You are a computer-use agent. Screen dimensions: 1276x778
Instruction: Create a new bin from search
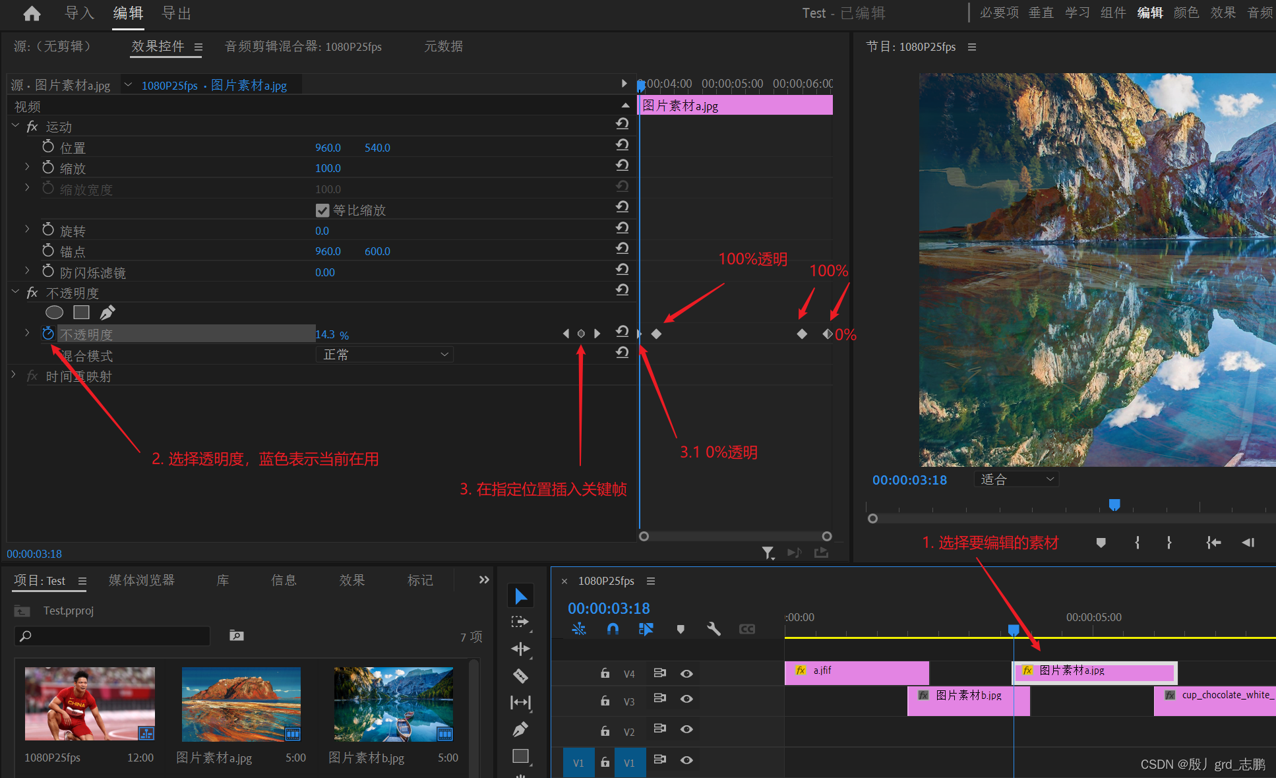(x=236, y=636)
